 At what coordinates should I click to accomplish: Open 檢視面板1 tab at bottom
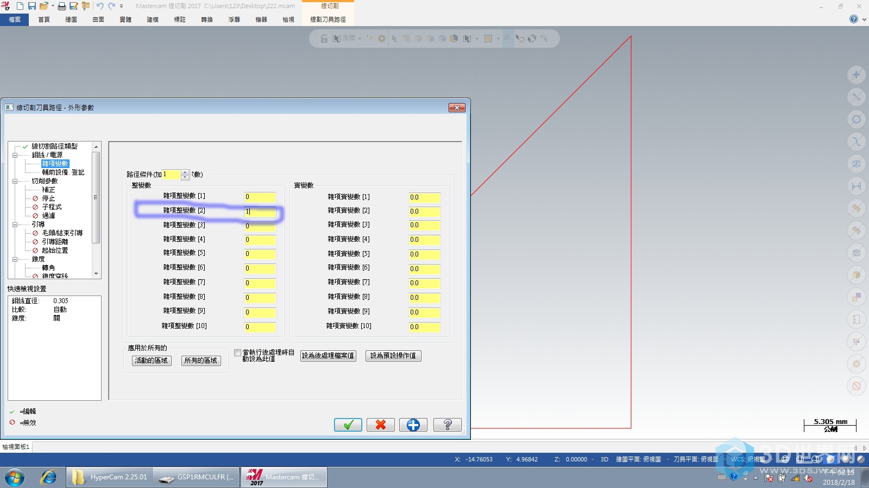tap(16, 447)
